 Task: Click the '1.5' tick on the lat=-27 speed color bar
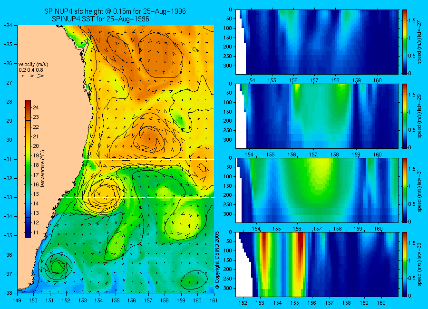tap(412, 20)
